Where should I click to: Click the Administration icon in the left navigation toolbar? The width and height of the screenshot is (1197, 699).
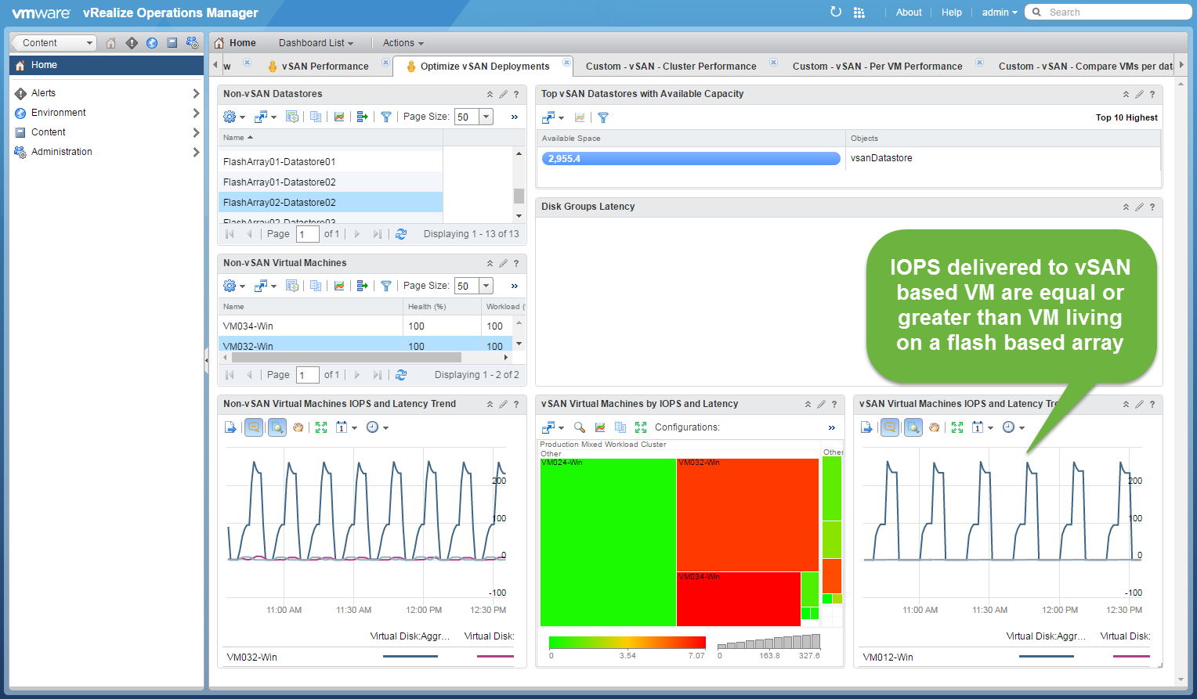point(192,43)
